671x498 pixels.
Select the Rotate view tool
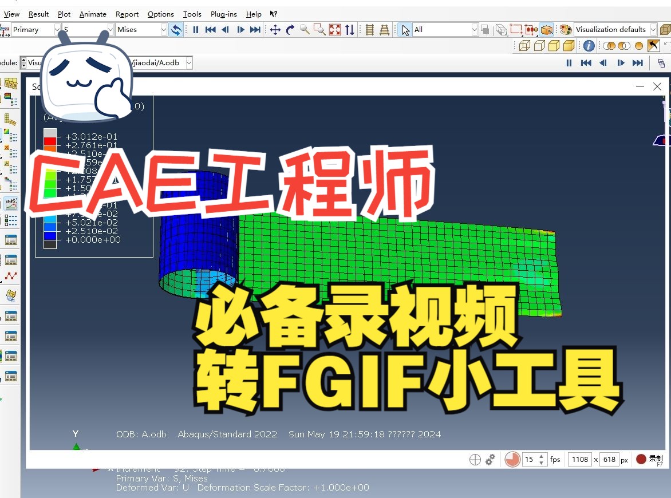click(x=290, y=30)
